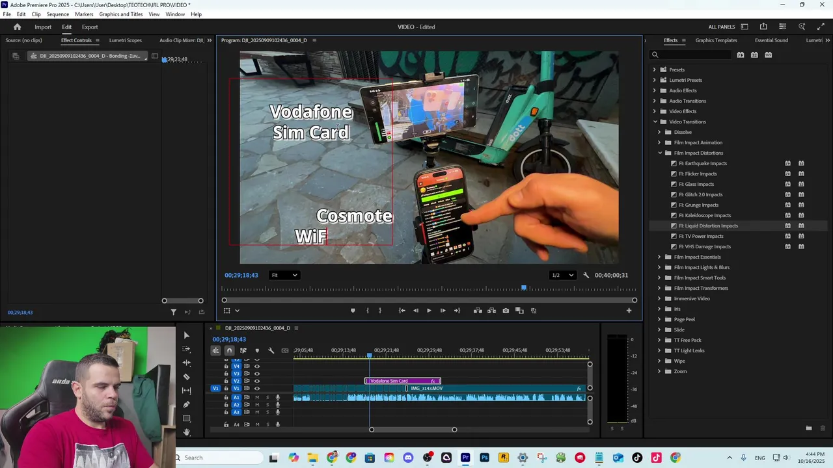This screenshot has height=468, width=833.
Task: Expand the Page Peel folder
Action: coord(659,319)
